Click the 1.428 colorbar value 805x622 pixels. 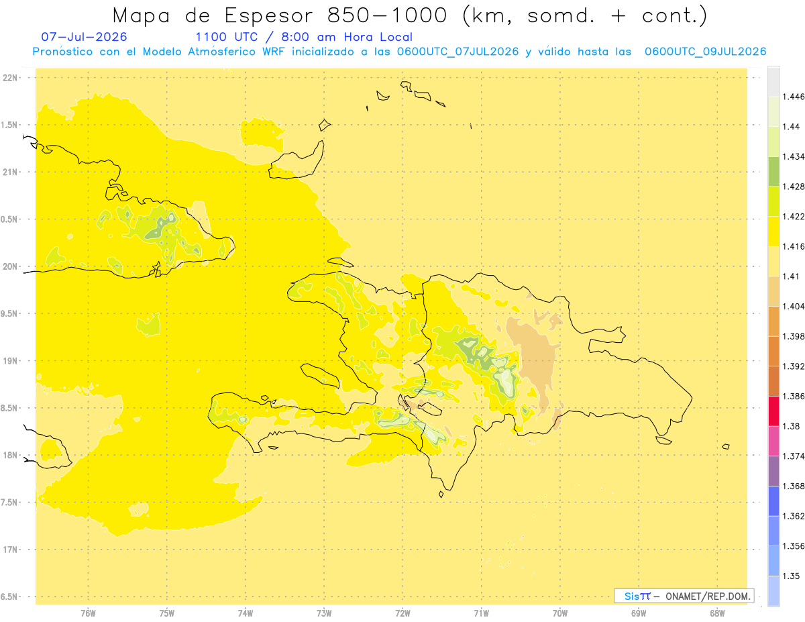tap(794, 187)
